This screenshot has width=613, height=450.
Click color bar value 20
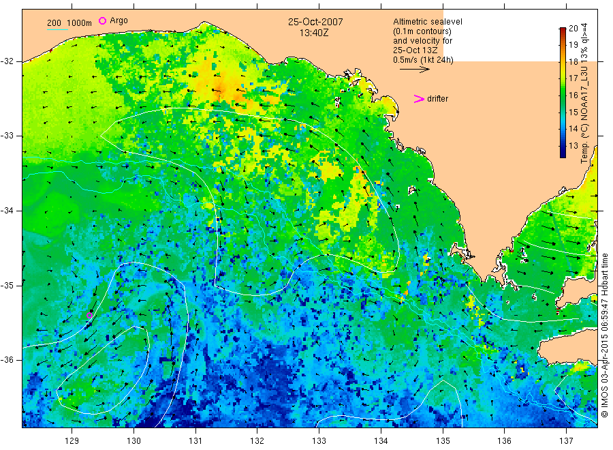pos(573,28)
